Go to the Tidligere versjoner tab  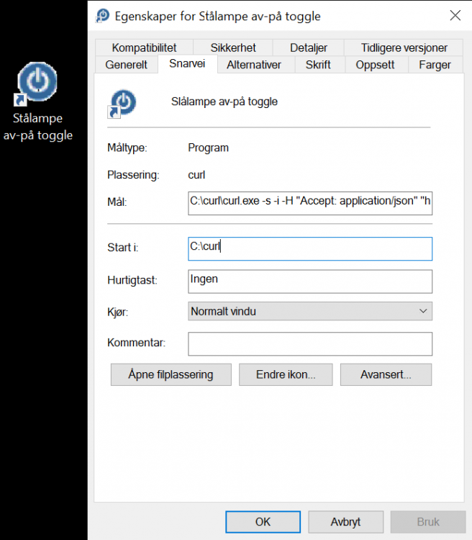pos(405,48)
